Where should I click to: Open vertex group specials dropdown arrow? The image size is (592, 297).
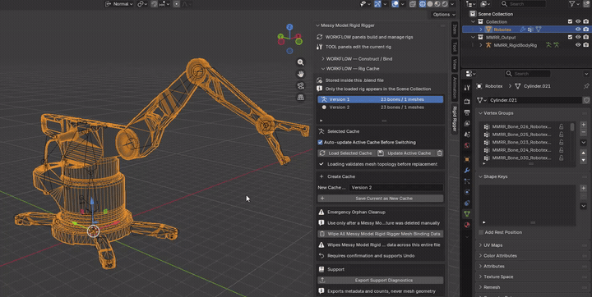tap(583, 143)
